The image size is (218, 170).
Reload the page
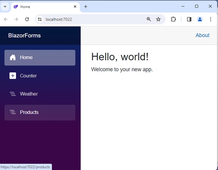click(27, 19)
